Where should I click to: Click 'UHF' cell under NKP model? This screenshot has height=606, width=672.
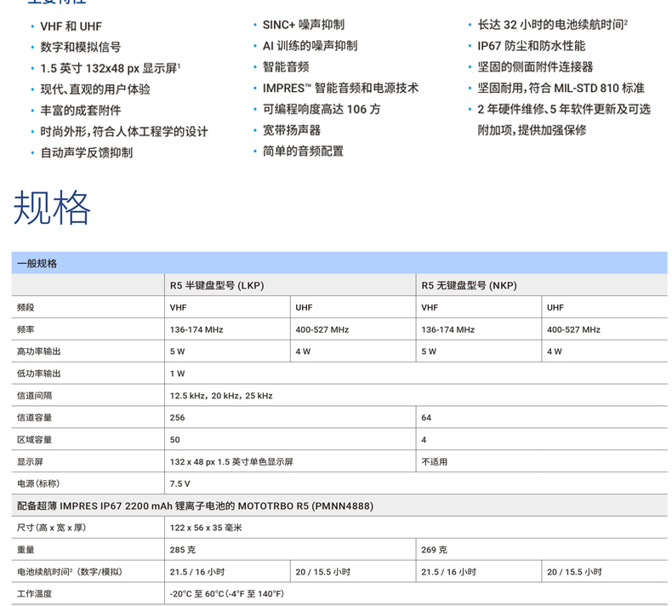tap(555, 307)
